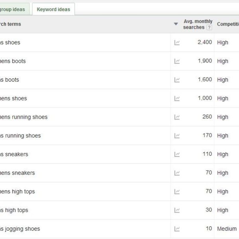
Task: Sort by the Avg. monthly searches column header
Action: (x=198, y=22)
